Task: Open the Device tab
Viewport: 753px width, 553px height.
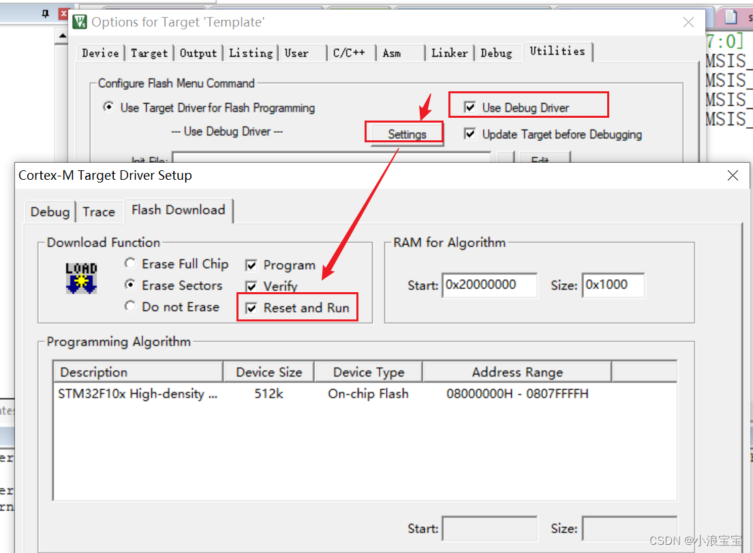Action: [x=100, y=53]
